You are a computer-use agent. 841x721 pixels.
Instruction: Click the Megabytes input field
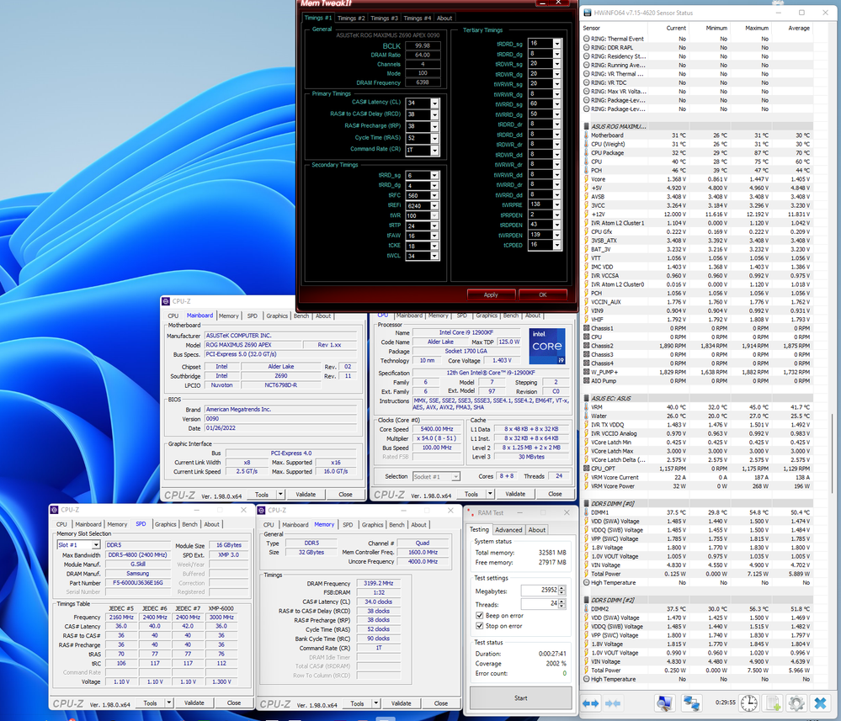click(x=540, y=591)
